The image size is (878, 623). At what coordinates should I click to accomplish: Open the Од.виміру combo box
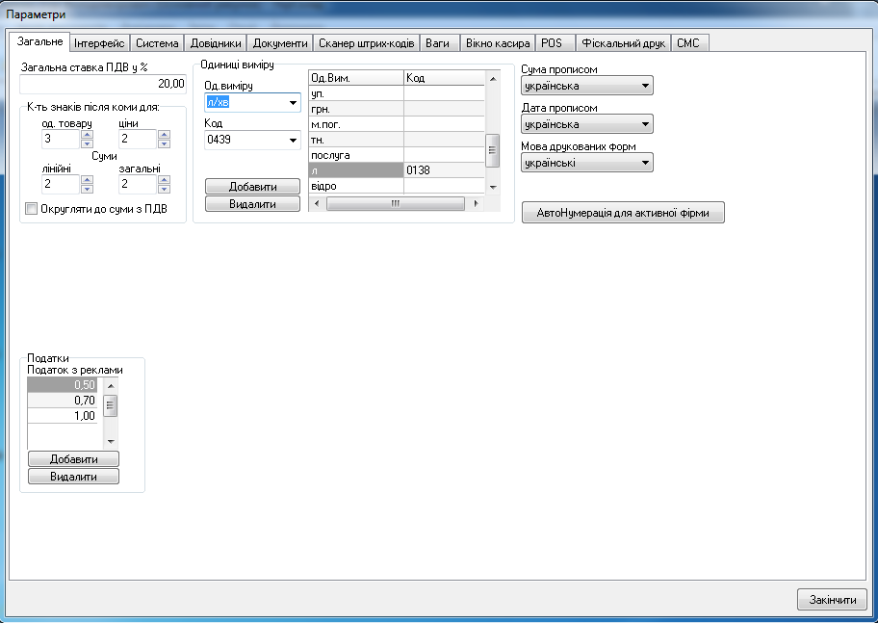(x=293, y=103)
